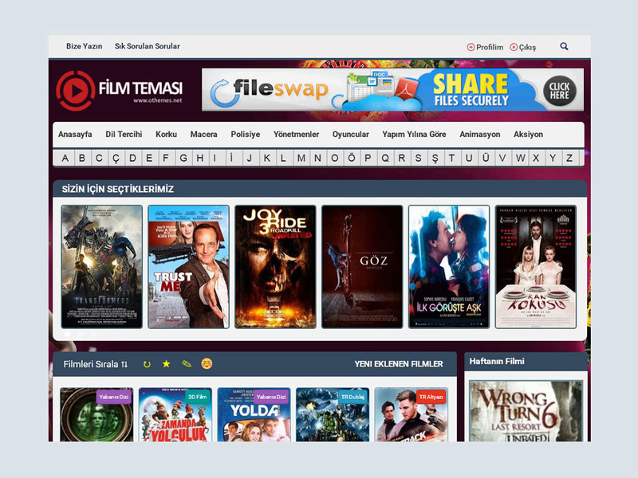
Task: Select the Macera category
Action: (204, 134)
